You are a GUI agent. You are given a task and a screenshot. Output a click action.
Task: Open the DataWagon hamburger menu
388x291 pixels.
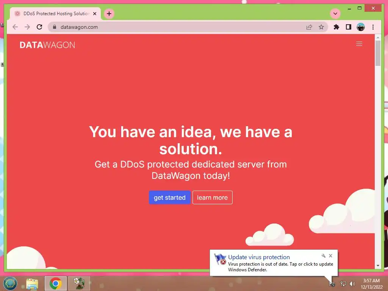point(359,44)
